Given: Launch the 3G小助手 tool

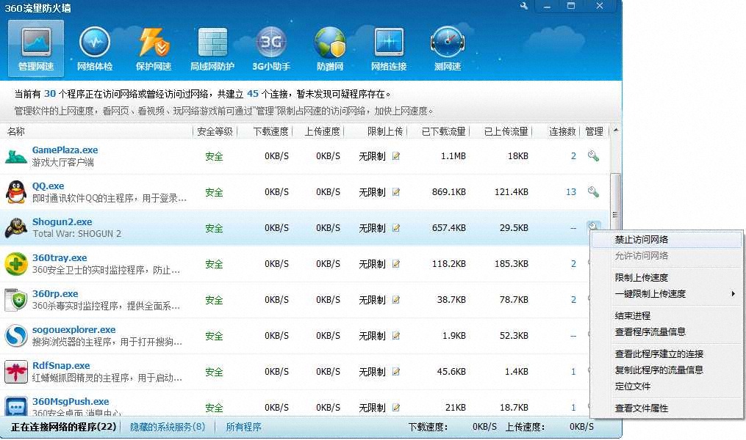Looking at the screenshot, I should coord(271,49).
